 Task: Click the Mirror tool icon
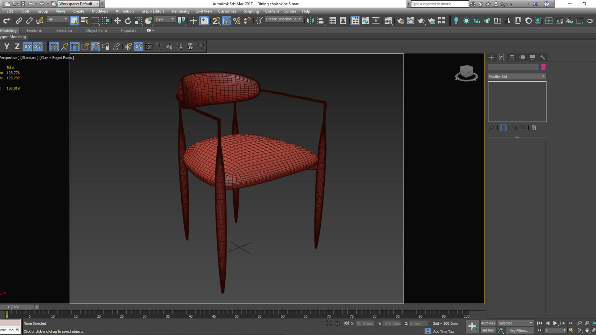pyautogui.click(x=310, y=21)
